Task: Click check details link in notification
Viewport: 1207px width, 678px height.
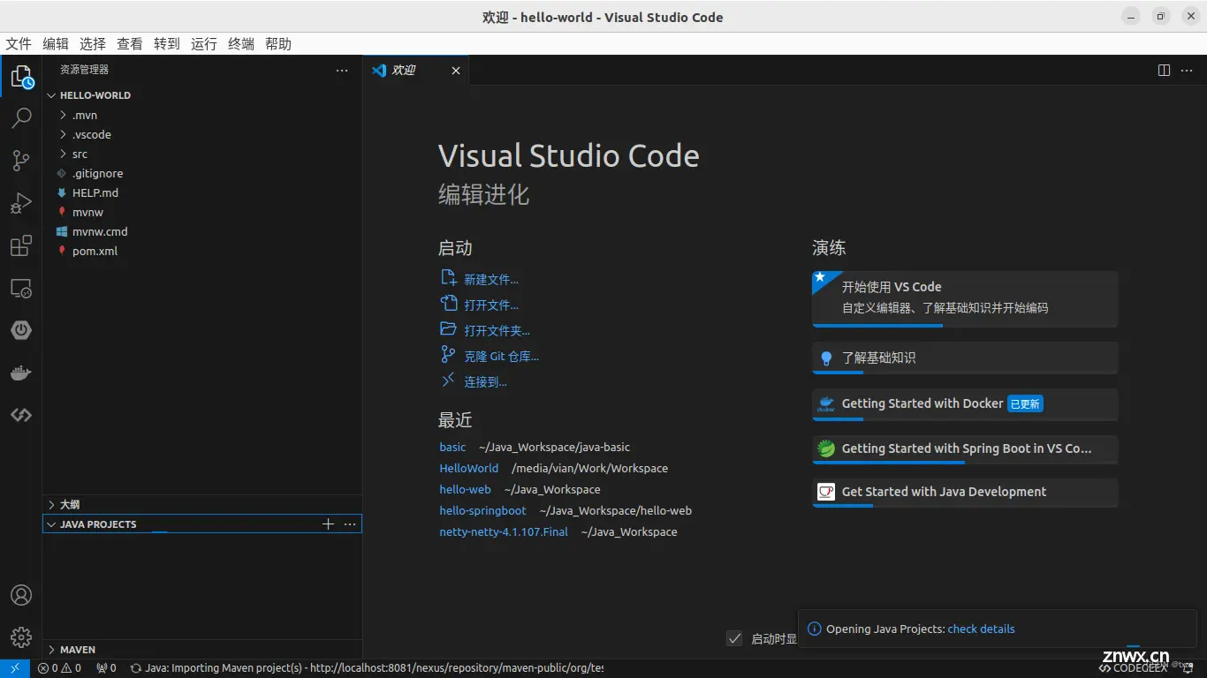Action: click(x=981, y=629)
